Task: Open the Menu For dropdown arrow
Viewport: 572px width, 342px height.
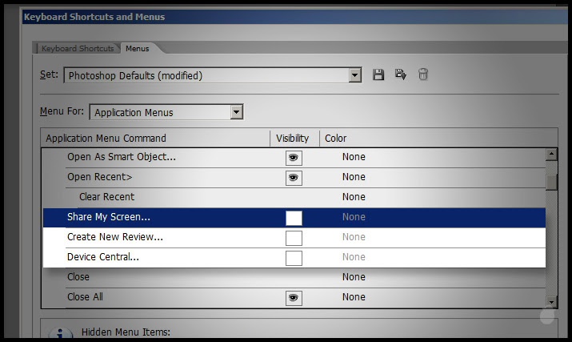Action: (x=236, y=112)
